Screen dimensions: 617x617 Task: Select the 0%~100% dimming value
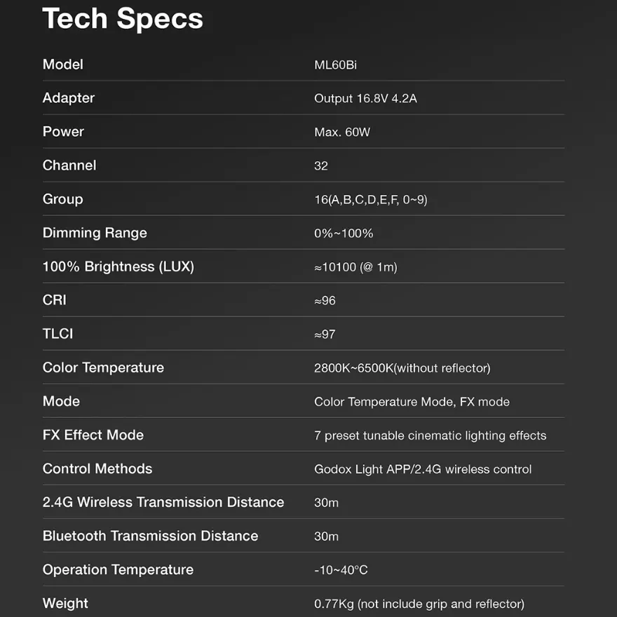343,233
